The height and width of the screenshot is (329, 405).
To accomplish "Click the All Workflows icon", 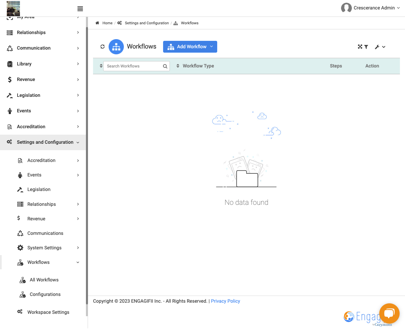I will coord(23,280).
